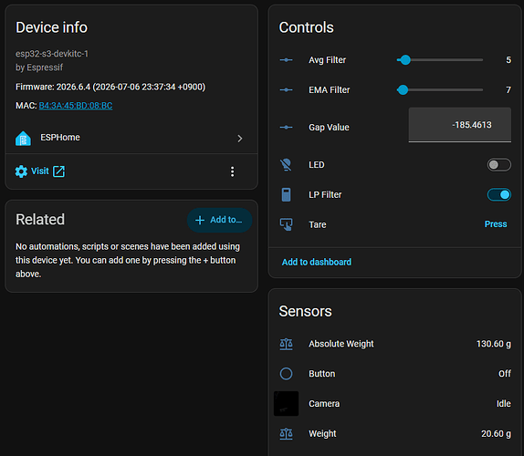Click the Tare gesture icon
The image size is (524, 456).
286,224
